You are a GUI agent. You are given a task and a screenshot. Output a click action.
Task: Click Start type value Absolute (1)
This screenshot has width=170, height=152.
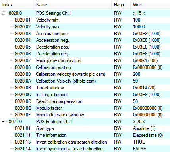point(144,128)
